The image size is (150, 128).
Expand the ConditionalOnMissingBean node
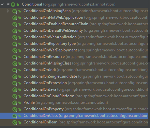pyautogui.click(x=8, y=11)
